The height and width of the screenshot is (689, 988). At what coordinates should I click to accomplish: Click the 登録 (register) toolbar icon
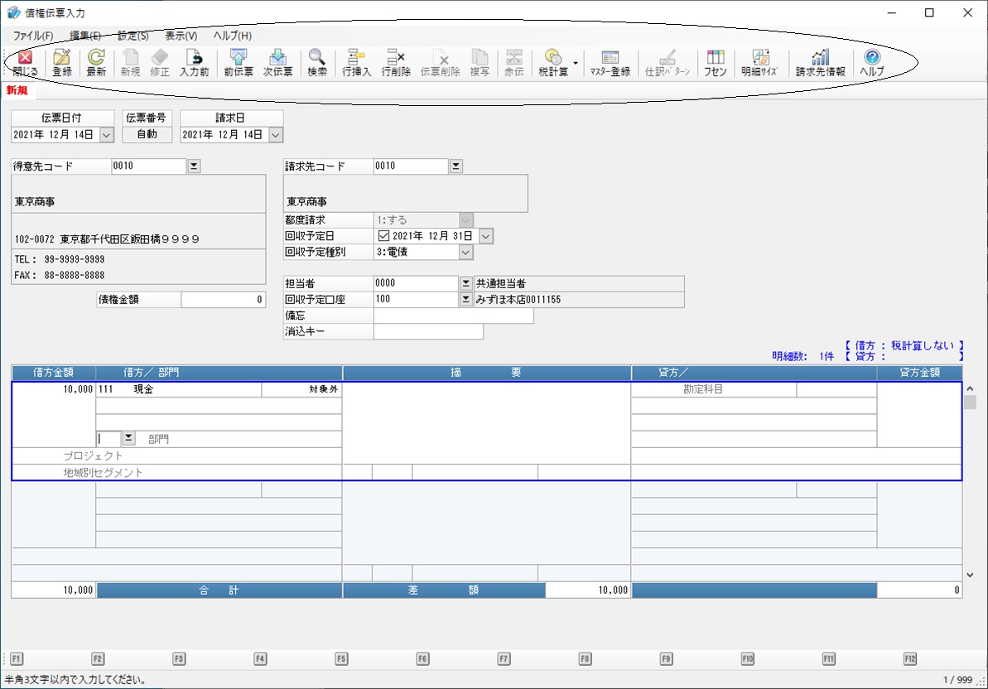62,63
